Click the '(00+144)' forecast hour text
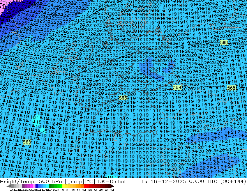Image resolution: width=247 pixels, height=191 pixels. pyautogui.click(x=233, y=182)
